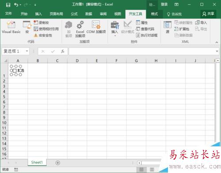Image resolution: width=221 pixels, height=173 pixels.
Task: Switch to the Data (数据) tab
Action: click(x=88, y=14)
